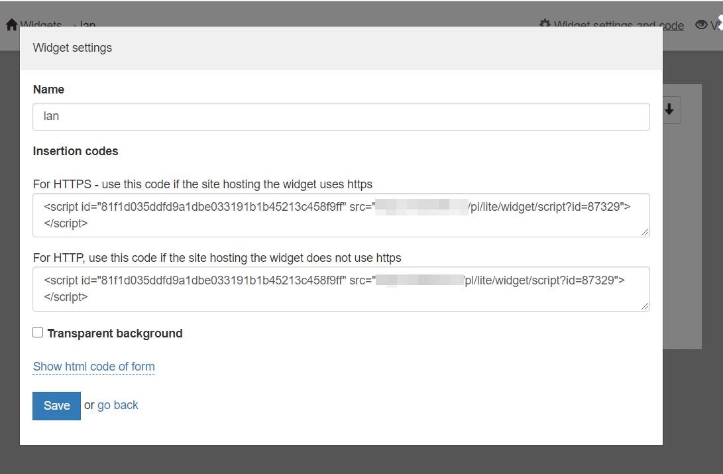Grab the resize handle of the HTTPS code box
Image resolution: width=723 pixels, height=474 pixels.
(x=645, y=233)
